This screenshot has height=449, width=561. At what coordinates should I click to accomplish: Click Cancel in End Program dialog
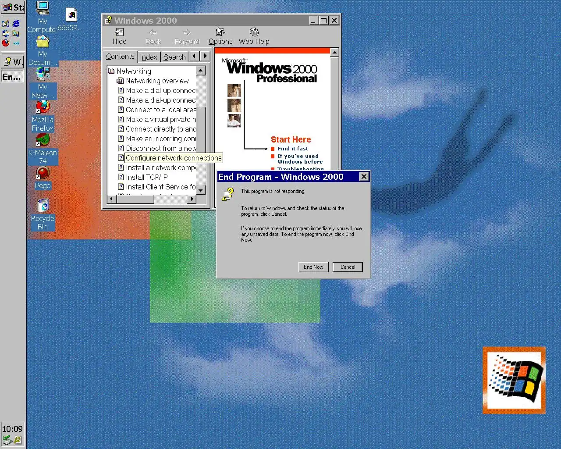348,267
